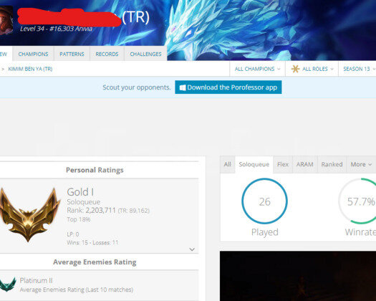Open the All Roles dropdown
This screenshot has width=376, height=301.
[x=312, y=69]
